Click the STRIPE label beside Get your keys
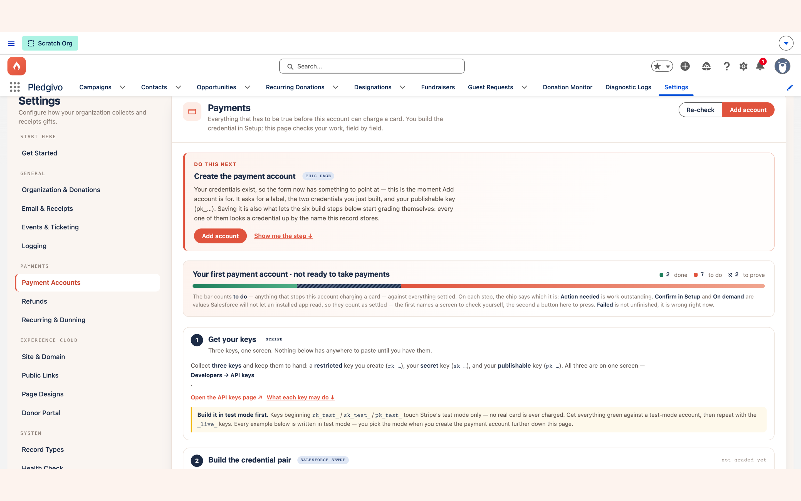801x501 pixels. [x=274, y=339]
